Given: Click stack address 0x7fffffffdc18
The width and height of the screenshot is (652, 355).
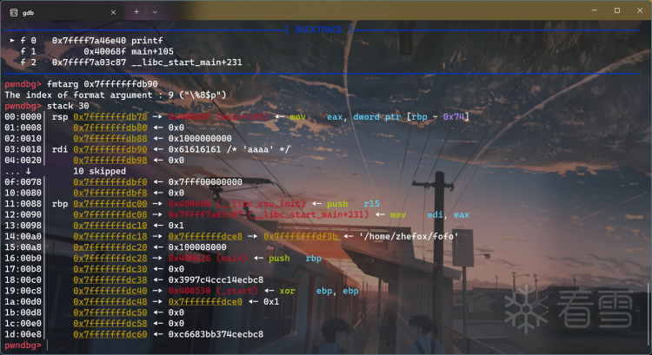Looking at the screenshot, I should tap(110, 236).
